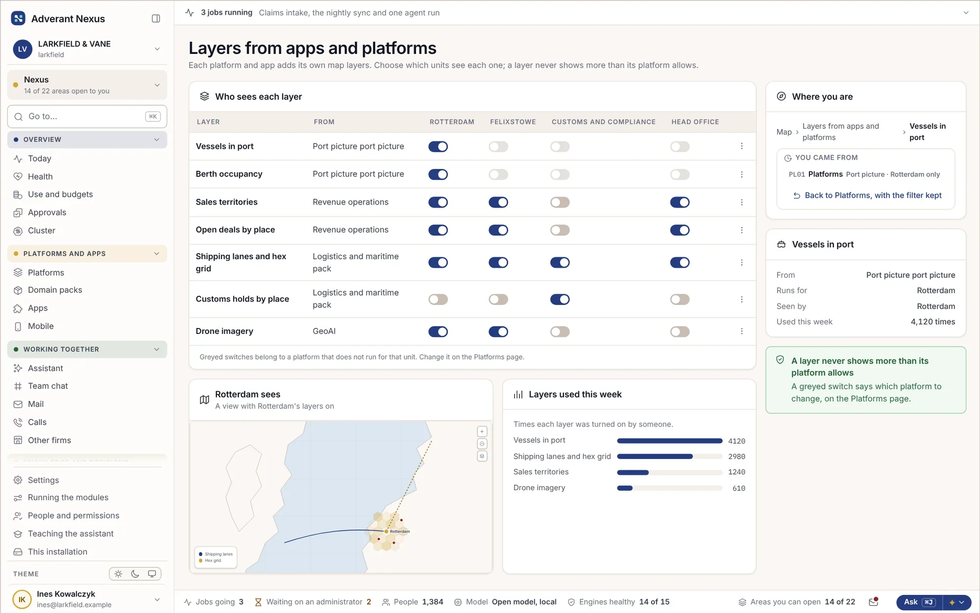
Task: Expand the running jobs banner chevron
Action: 966,13
